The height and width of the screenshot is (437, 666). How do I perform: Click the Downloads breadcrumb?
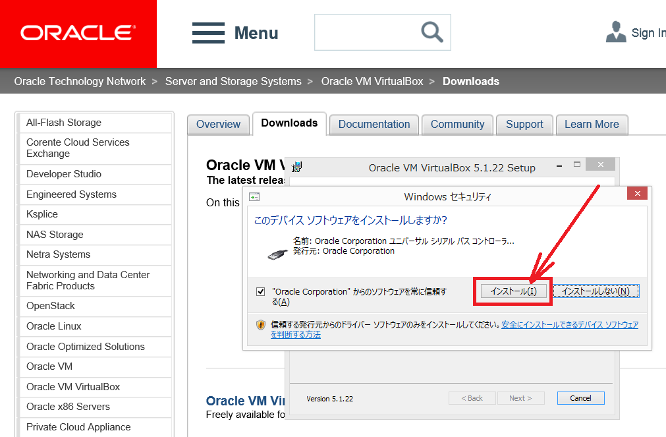pos(471,81)
